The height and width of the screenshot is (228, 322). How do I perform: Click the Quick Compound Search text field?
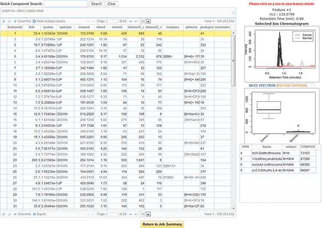66,3
